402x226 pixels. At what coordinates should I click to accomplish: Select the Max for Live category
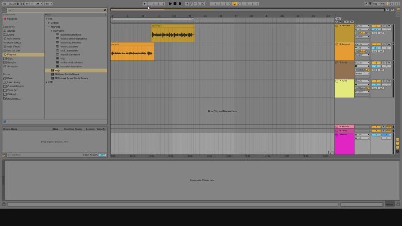pos(14,50)
